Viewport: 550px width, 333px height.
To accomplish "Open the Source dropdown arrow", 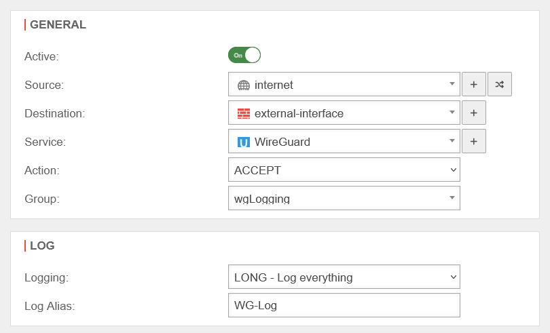I will (x=452, y=85).
